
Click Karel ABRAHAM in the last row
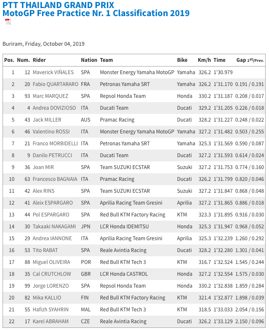(x=51, y=322)
